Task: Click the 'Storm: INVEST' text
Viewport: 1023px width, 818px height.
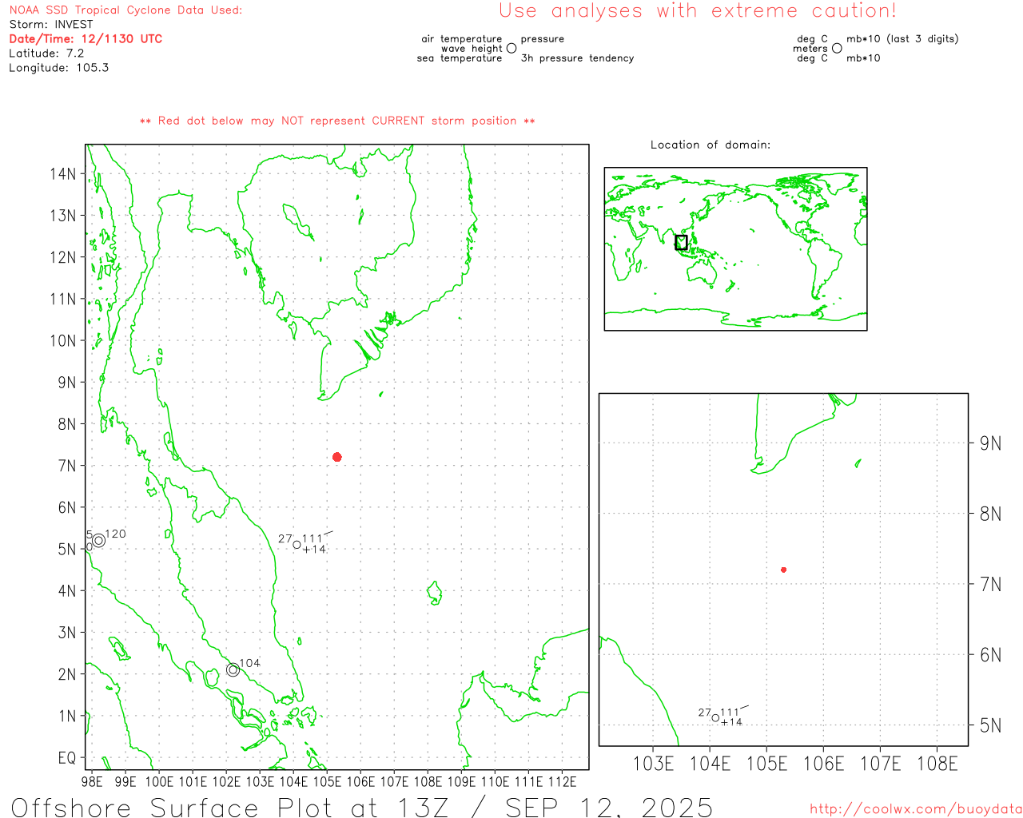Action: point(51,24)
